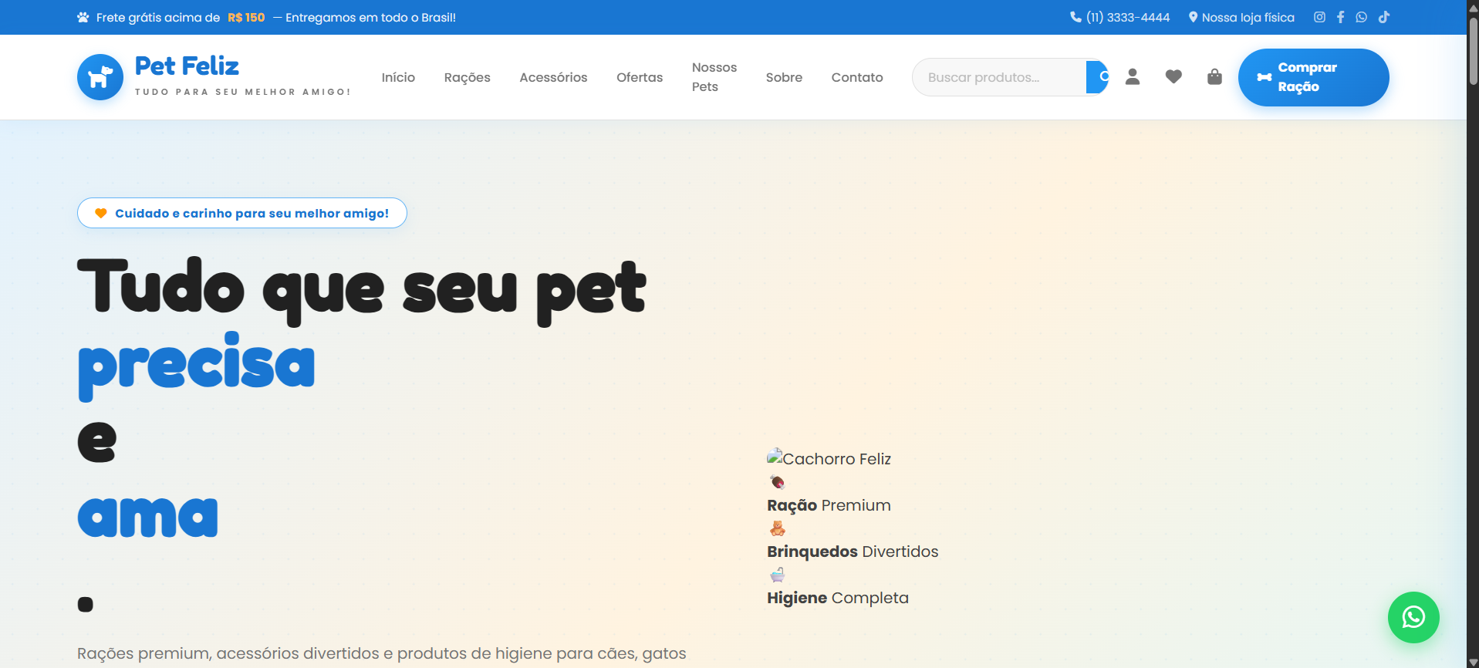Click the teddy bear emoji icon

pyautogui.click(x=777, y=528)
